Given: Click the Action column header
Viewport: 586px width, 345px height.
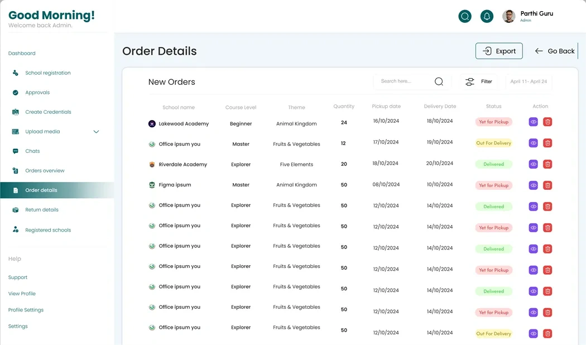Looking at the screenshot, I should [x=540, y=106].
